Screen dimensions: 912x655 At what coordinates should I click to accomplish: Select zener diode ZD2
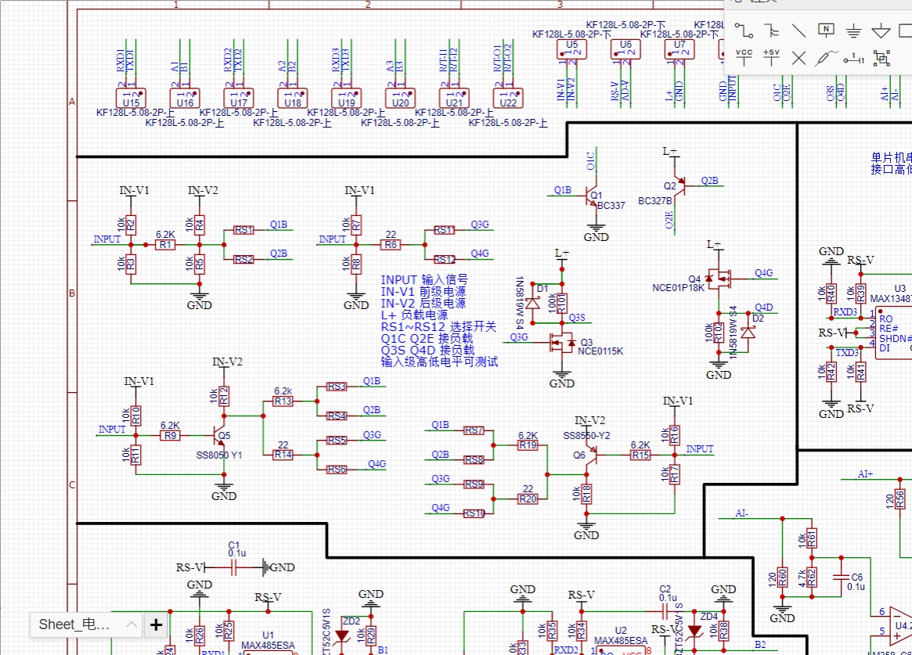coord(343,636)
